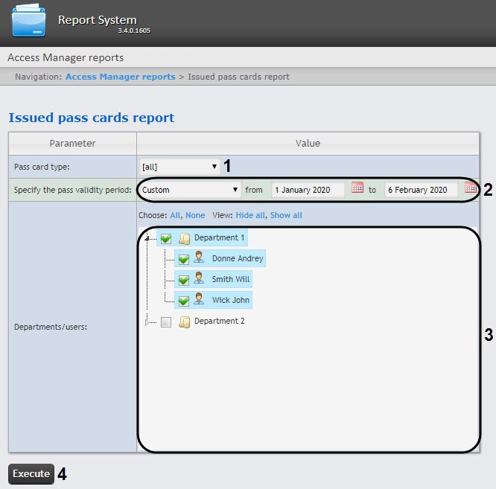Open the calendar icon for the from date
Image resolution: width=496 pixels, height=489 pixels.
(357, 188)
